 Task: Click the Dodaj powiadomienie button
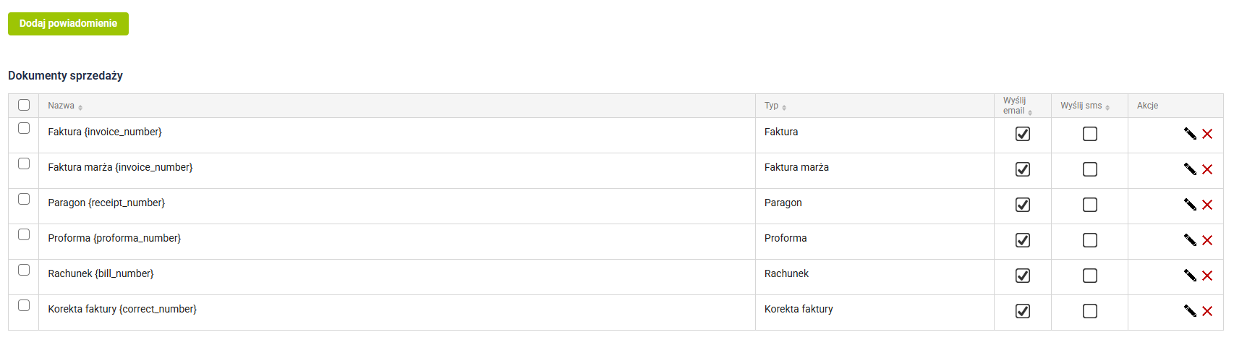coord(68,23)
